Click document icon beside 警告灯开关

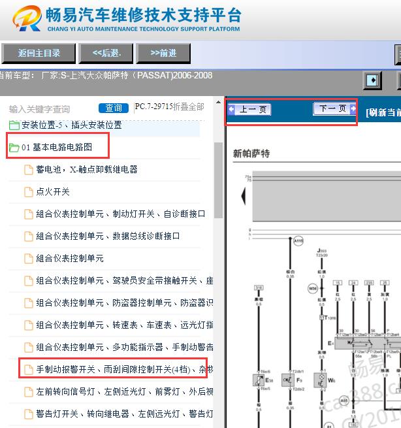click(x=29, y=414)
